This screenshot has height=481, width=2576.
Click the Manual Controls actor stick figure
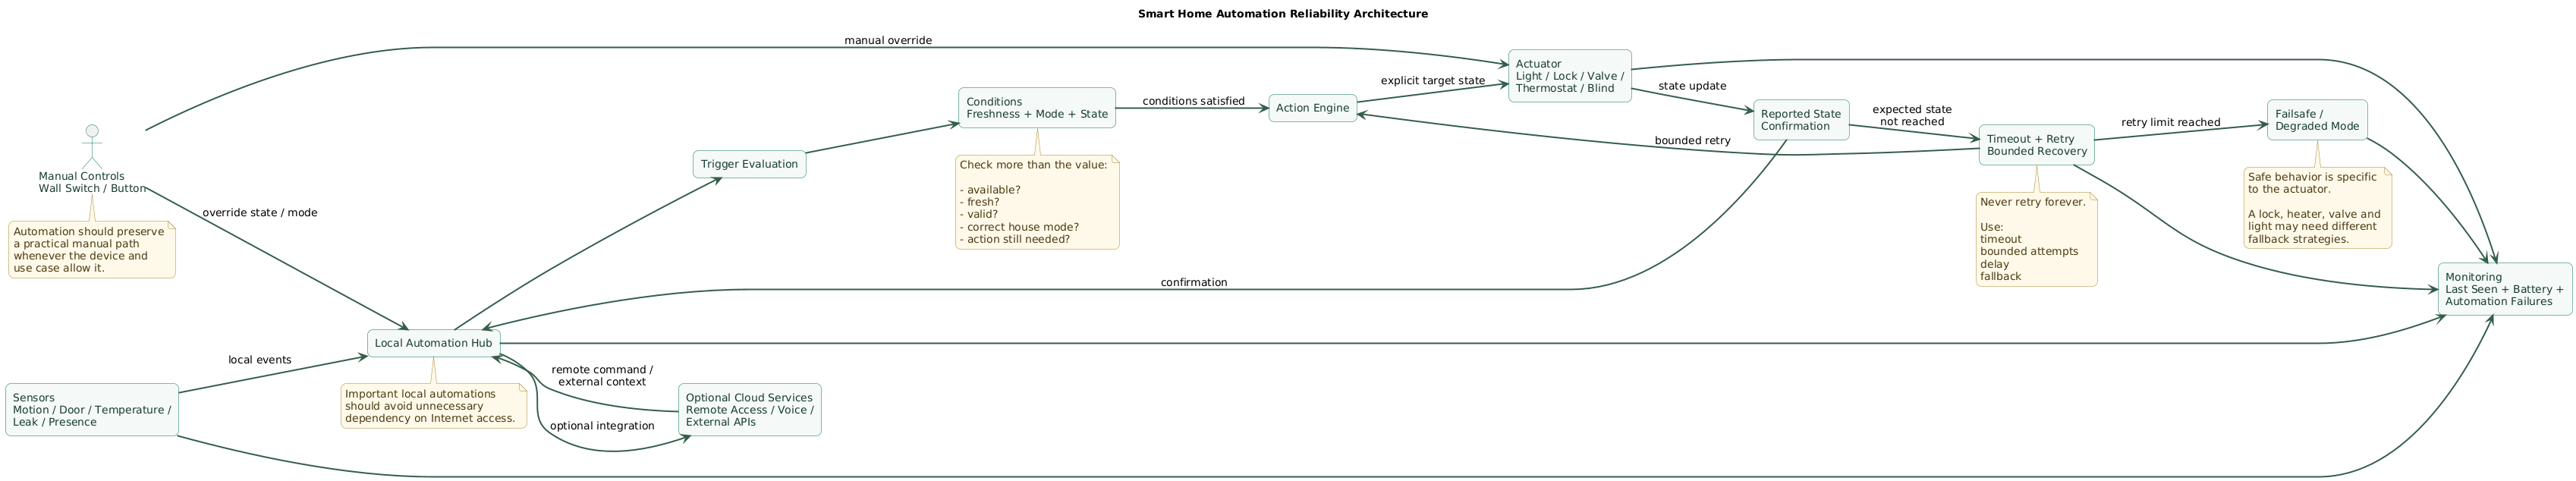[92, 146]
